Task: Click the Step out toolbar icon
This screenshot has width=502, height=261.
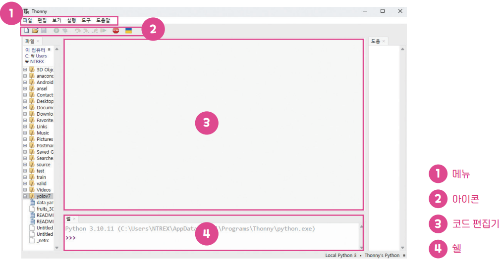Action: point(95,31)
